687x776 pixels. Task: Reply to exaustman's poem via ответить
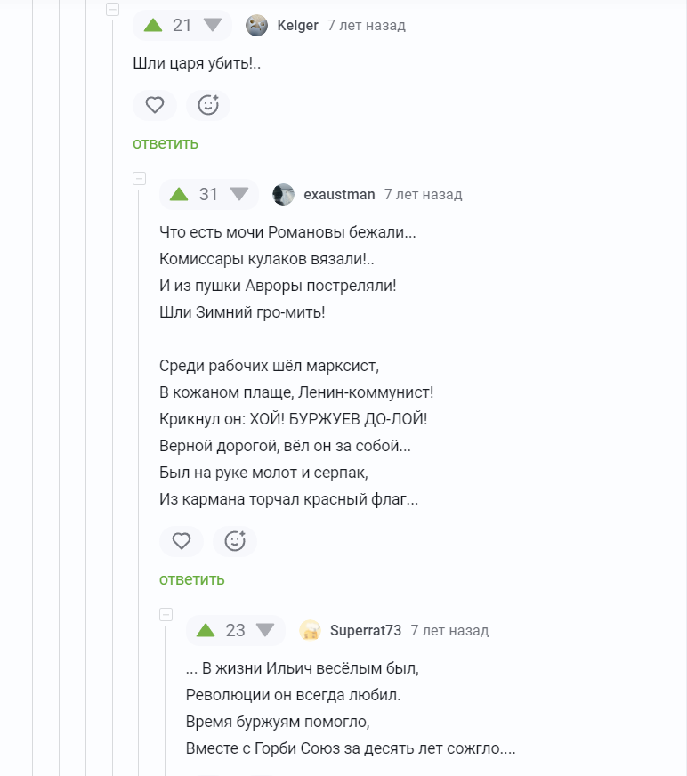192,579
